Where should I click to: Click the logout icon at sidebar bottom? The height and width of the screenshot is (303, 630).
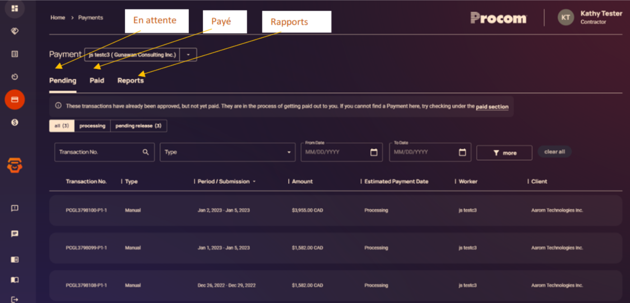(x=14, y=299)
